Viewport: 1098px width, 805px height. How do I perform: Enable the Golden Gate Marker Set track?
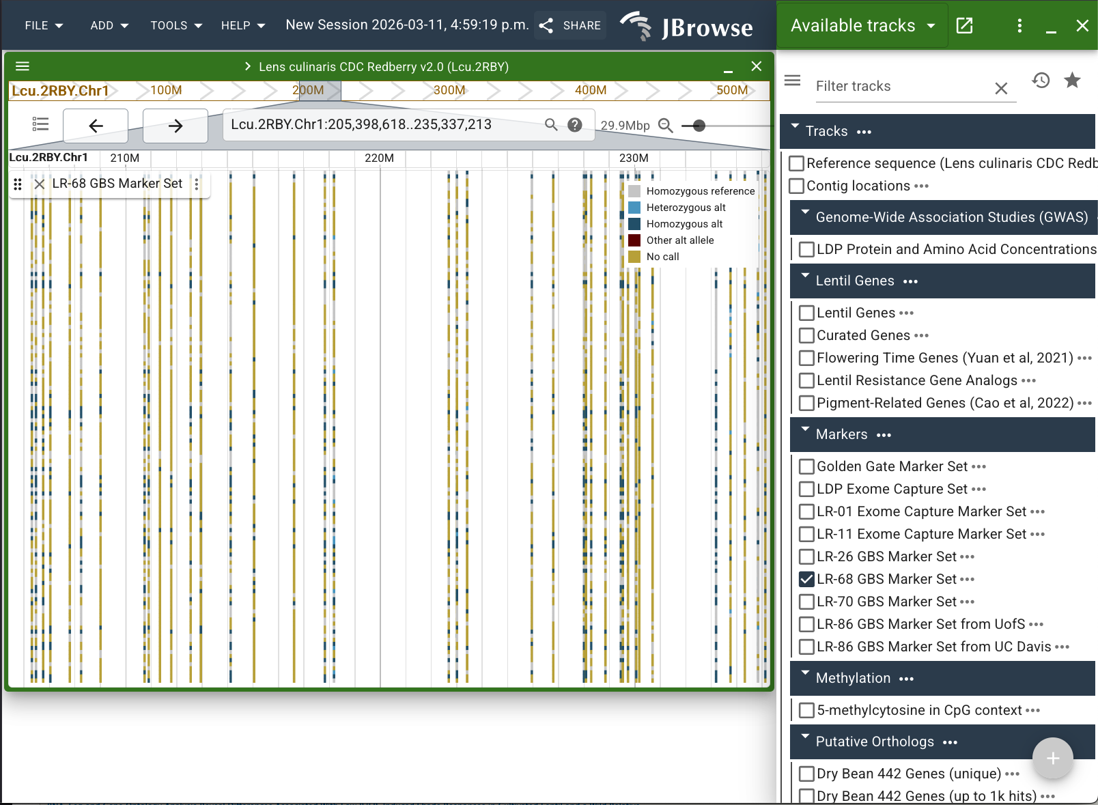coord(806,466)
